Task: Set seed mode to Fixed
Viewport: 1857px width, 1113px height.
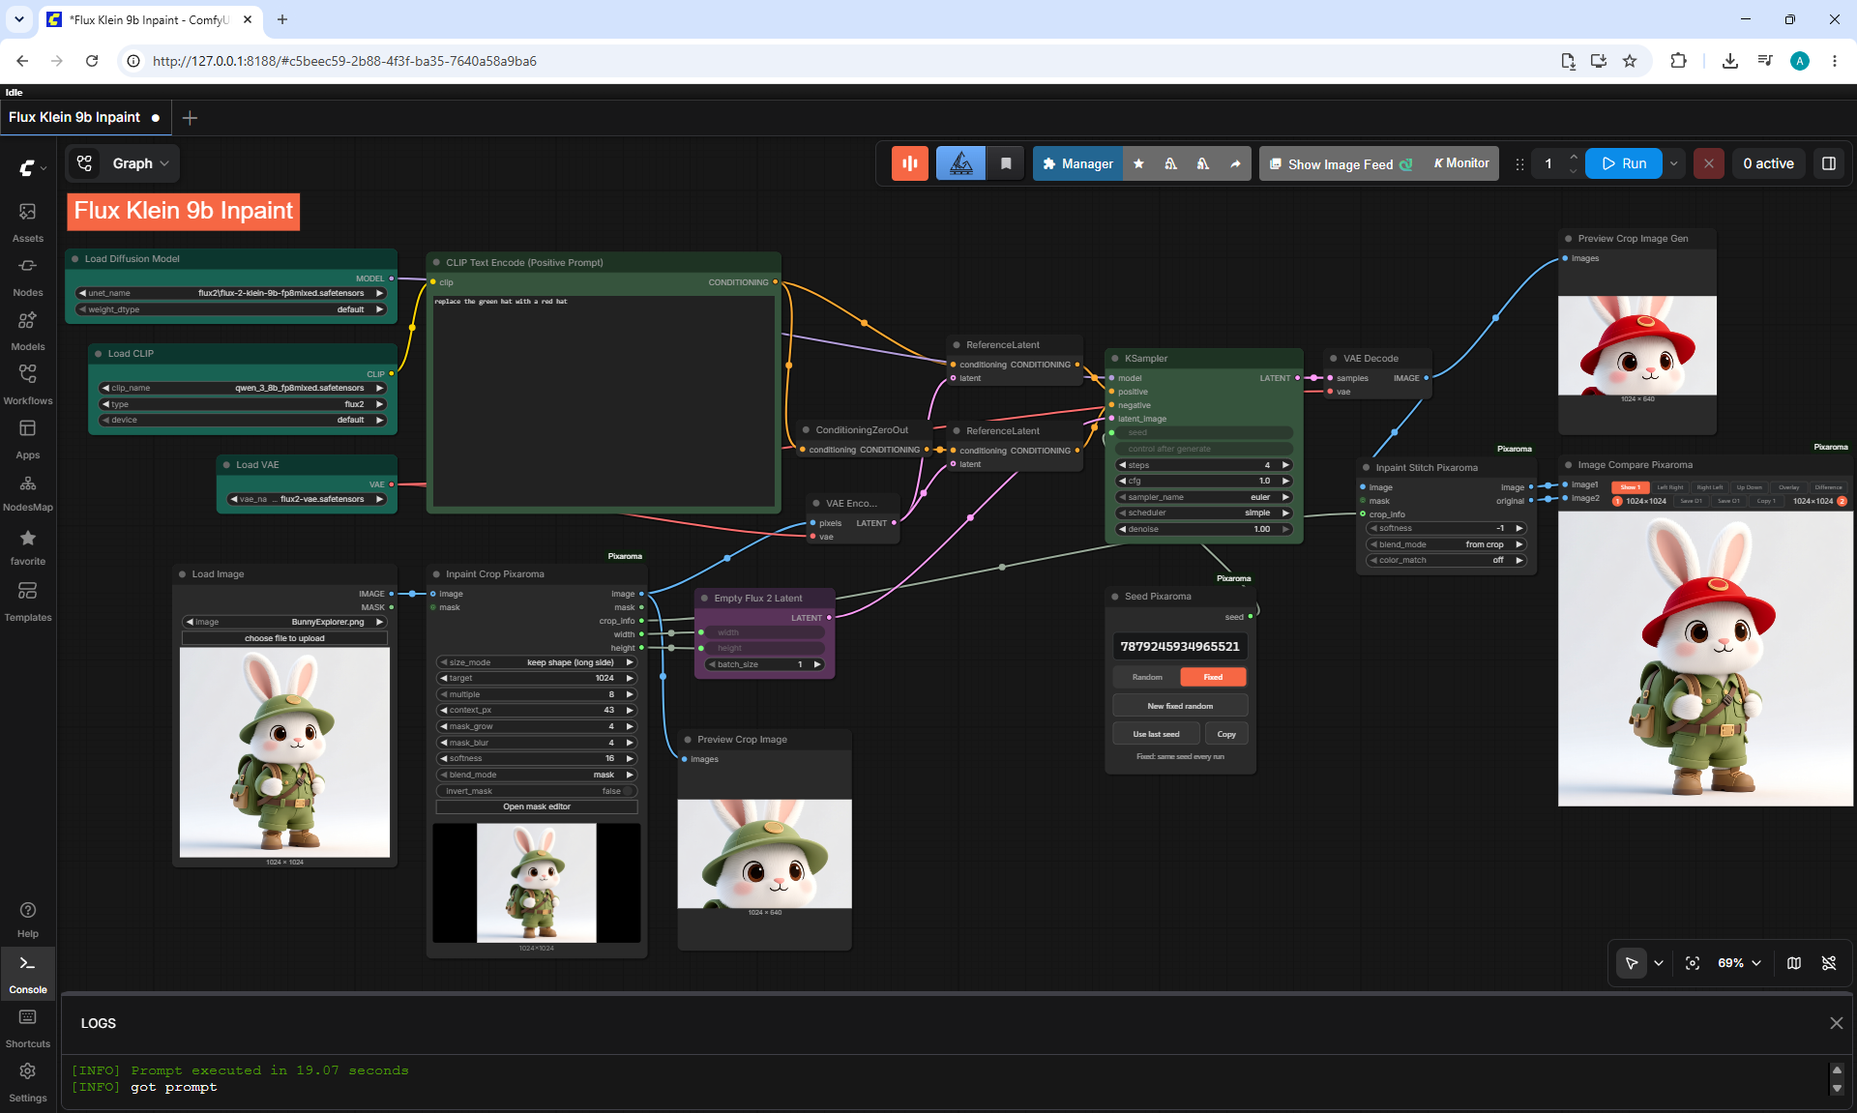Action: [x=1213, y=677]
